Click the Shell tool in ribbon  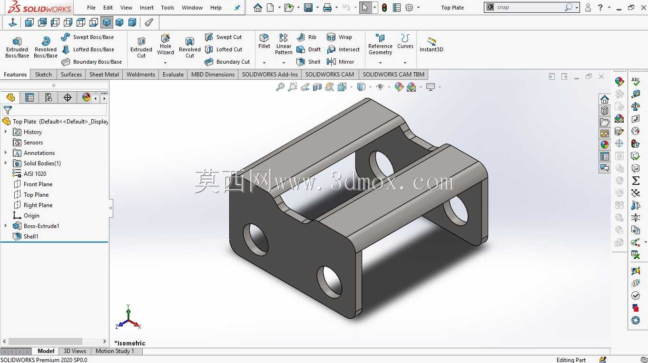point(308,62)
